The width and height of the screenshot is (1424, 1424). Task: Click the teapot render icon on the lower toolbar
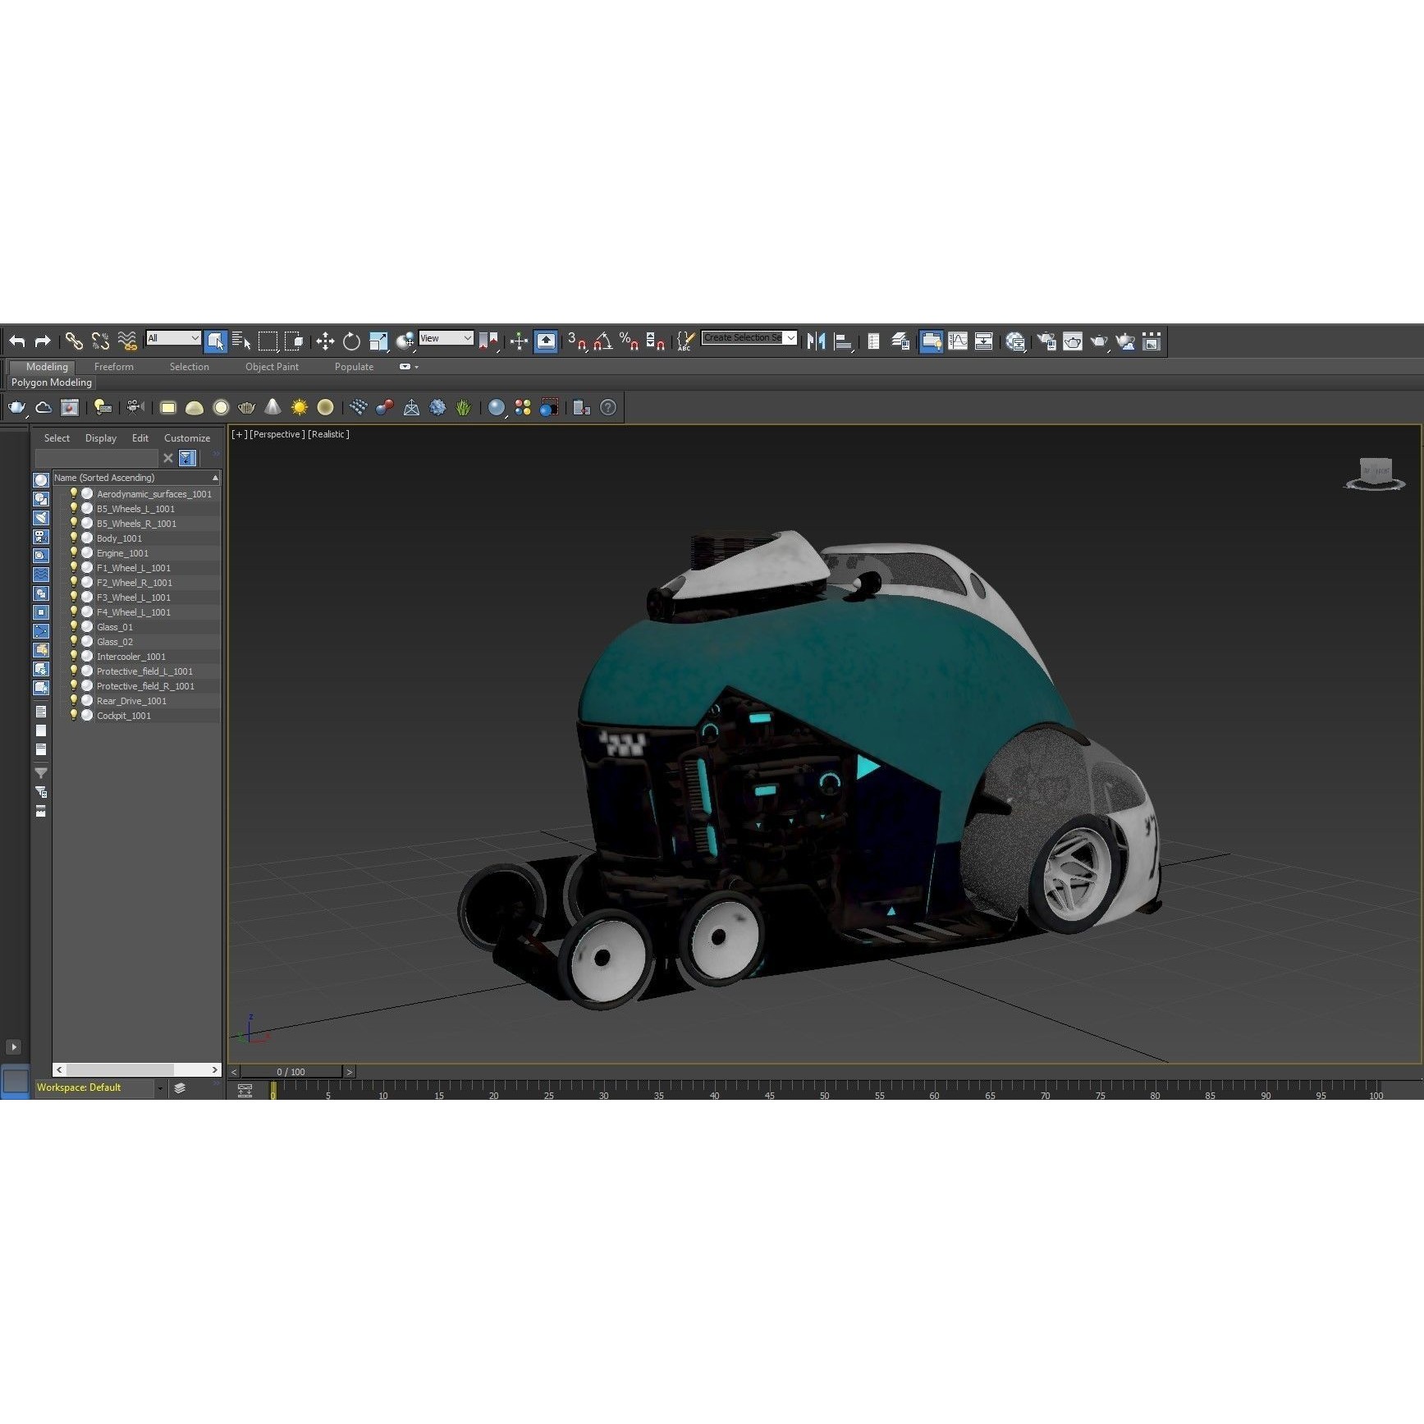16,408
